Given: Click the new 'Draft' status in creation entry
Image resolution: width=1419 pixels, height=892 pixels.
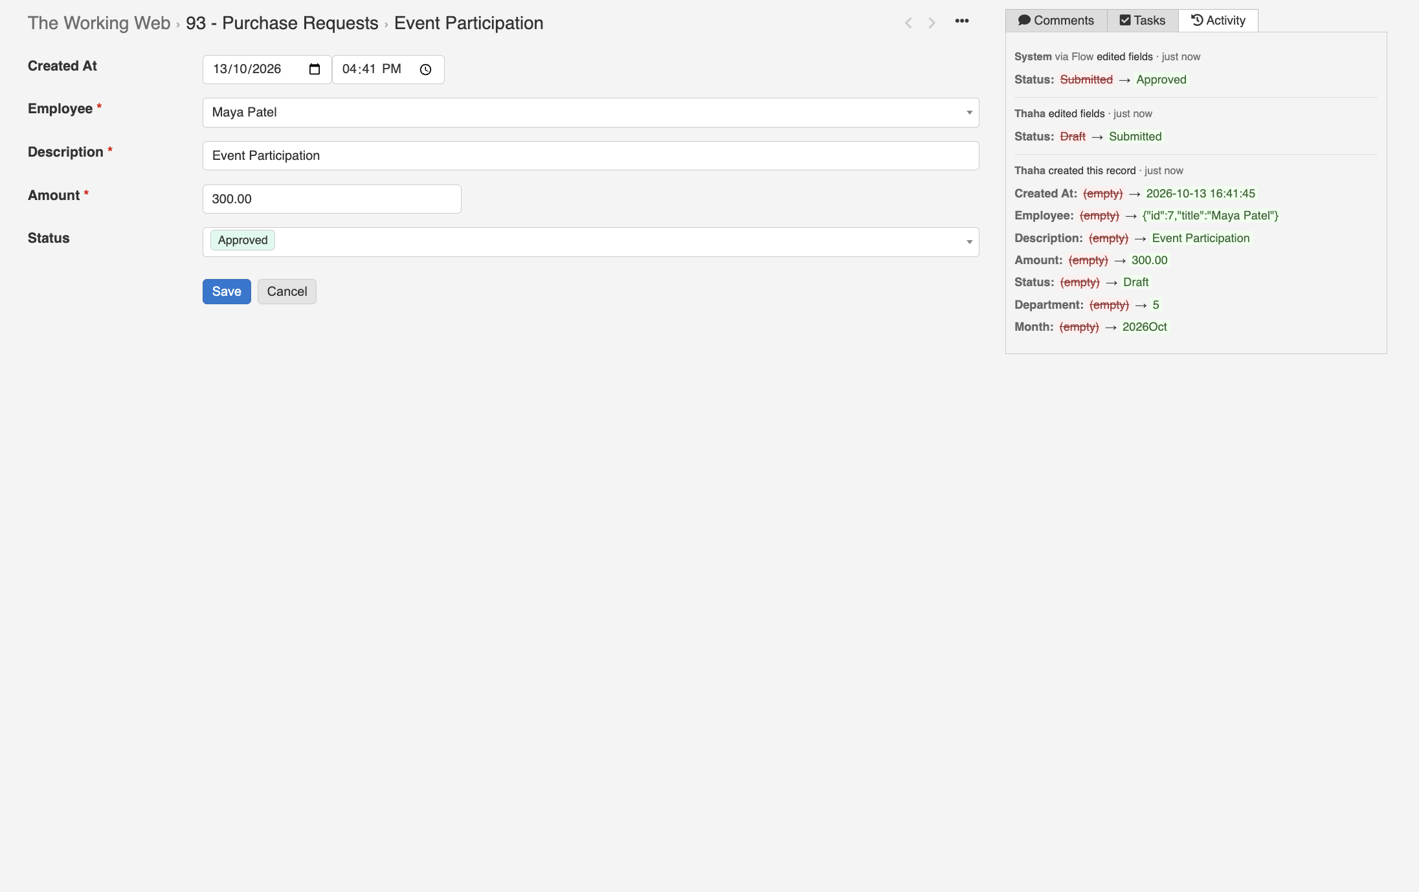Looking at the screenshot, I should click(1135, 282).
